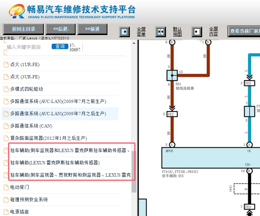Click the 驻车辅助 ECU block
This screenshot has width=260, height=216.
point(210,158)
